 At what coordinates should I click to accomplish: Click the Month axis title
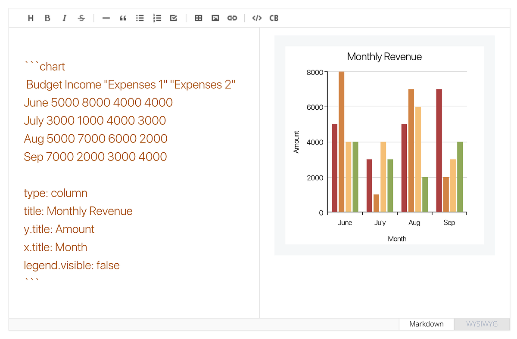(397, 239)
